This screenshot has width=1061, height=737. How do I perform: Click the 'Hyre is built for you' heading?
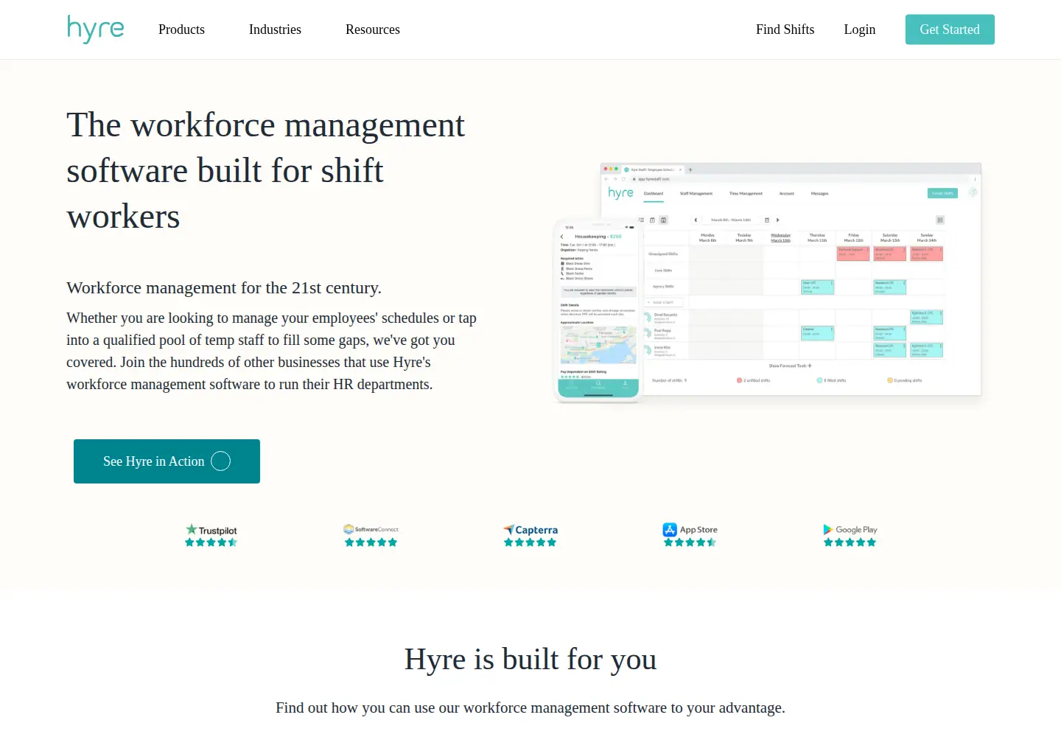click(x=530, y=659)
